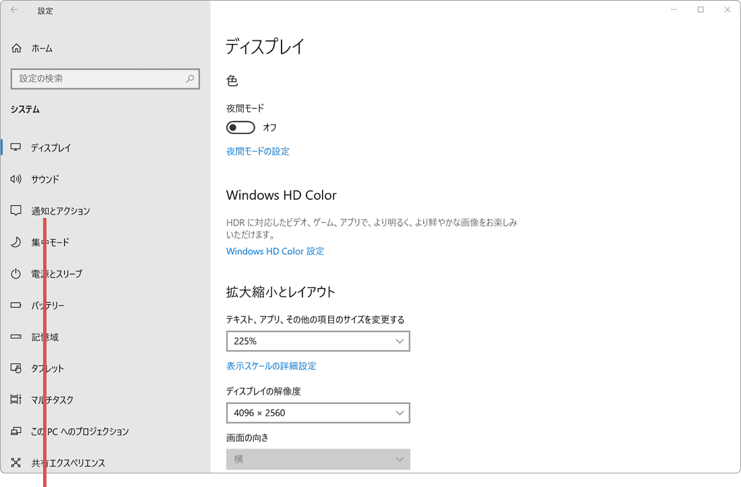Select the 電源とスリープ power icon

pyautogui.click(x=16, y=274)
